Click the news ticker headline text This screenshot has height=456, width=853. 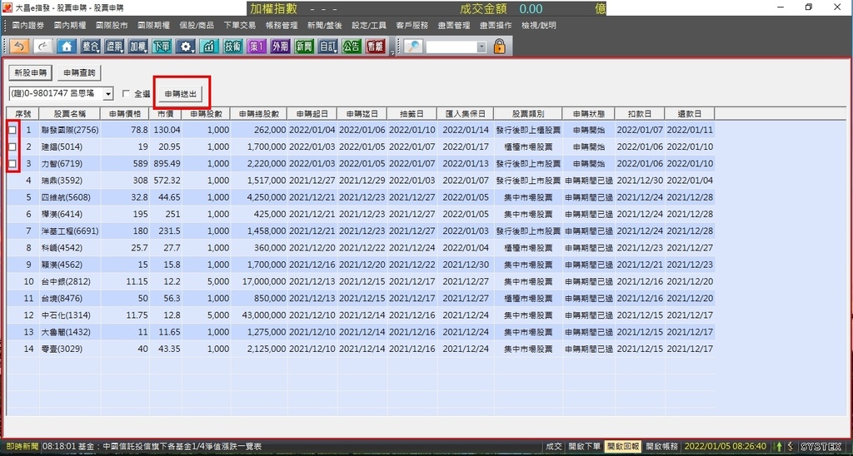[152, 446]
